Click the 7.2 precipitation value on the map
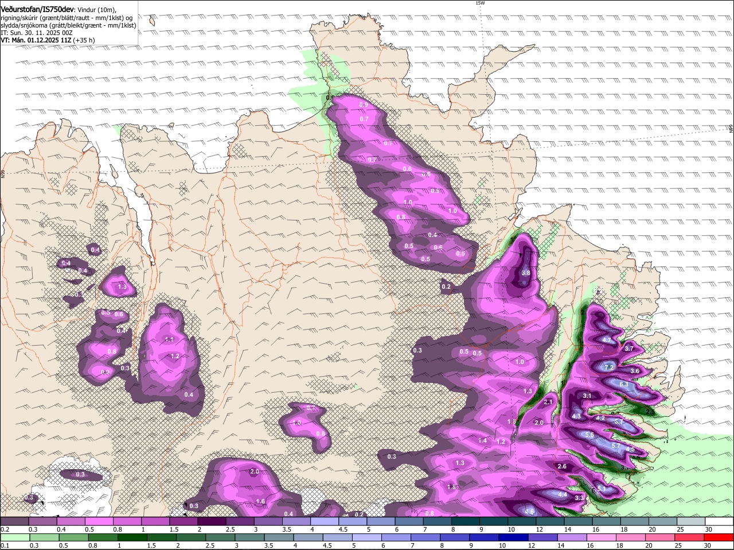This screenshot has height=550, width=734. (x=610, y=366)
